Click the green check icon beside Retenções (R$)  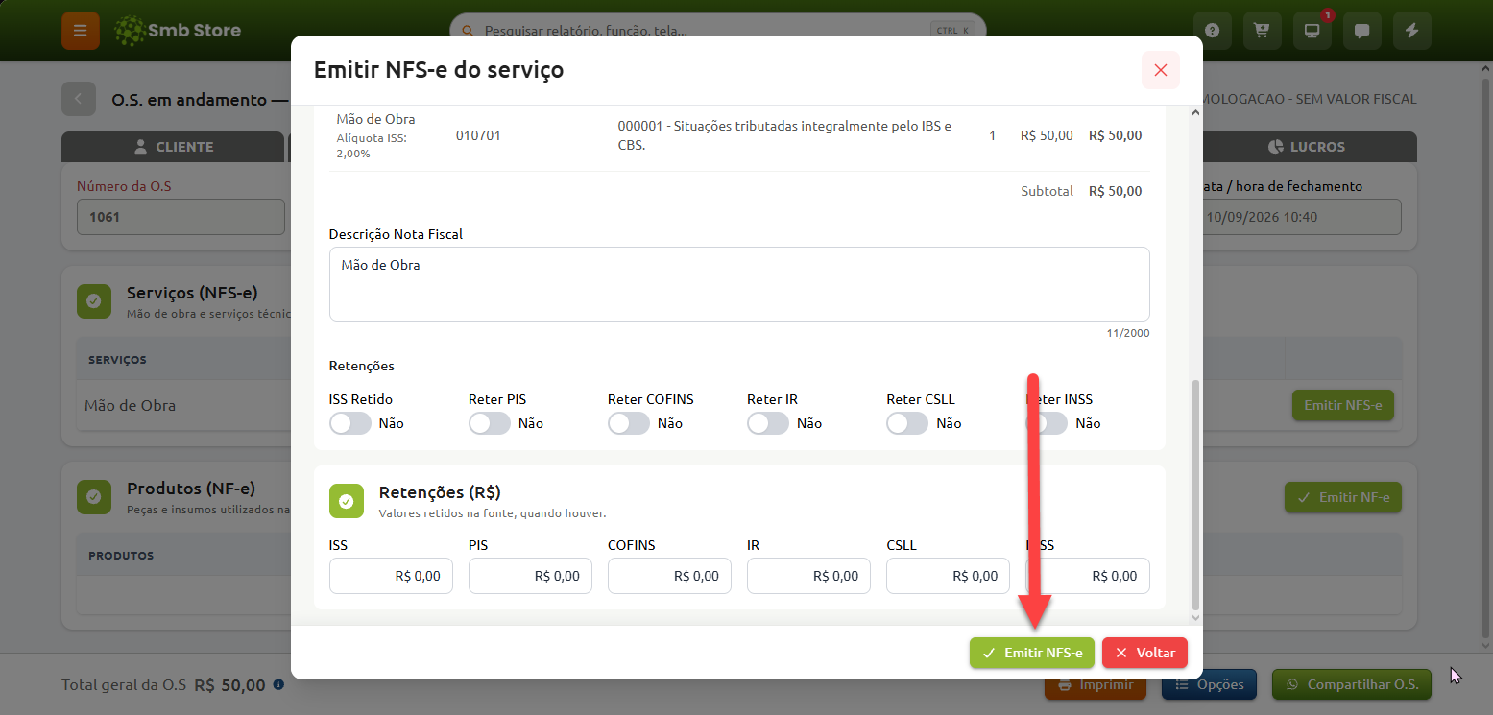347,501
